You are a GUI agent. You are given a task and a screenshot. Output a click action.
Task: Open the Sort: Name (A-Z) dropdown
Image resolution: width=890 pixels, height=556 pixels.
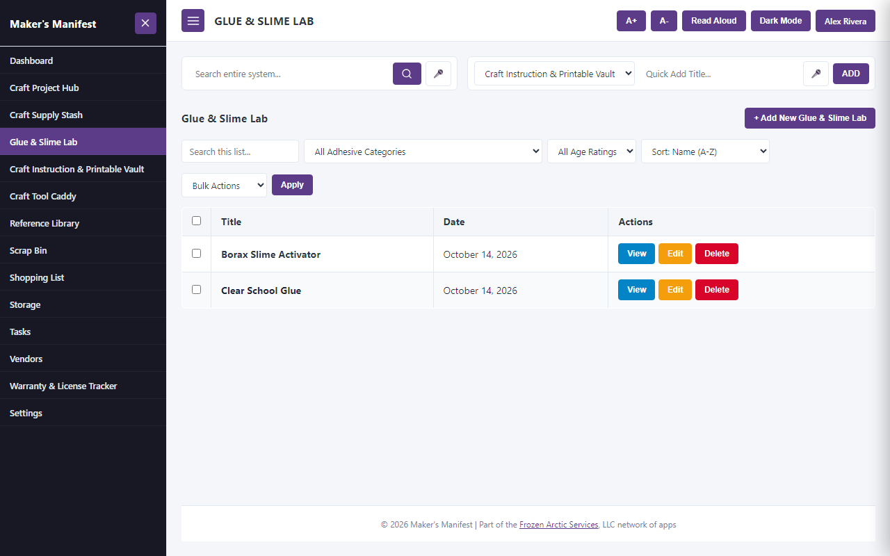pyautogui.click(x=705, y=152)
